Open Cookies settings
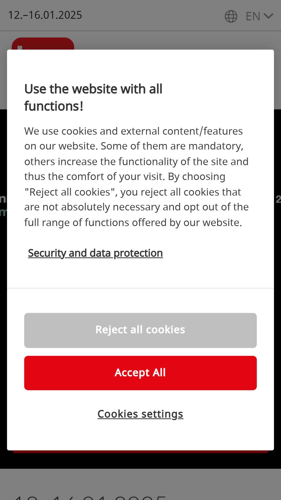Screen dimensions: 281x500 click(x=140, y=414)
